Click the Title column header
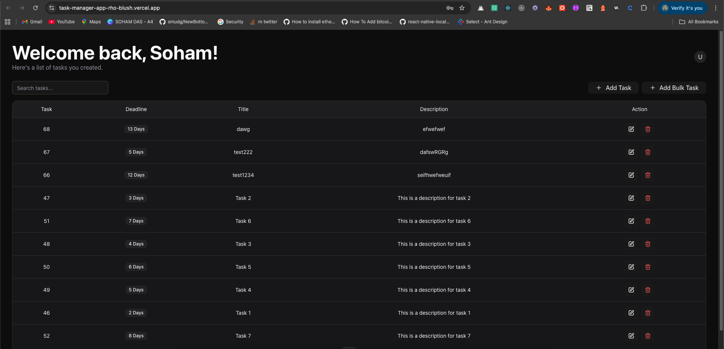Viewport: 724px width, 349px height. click(x=243, y=109)
